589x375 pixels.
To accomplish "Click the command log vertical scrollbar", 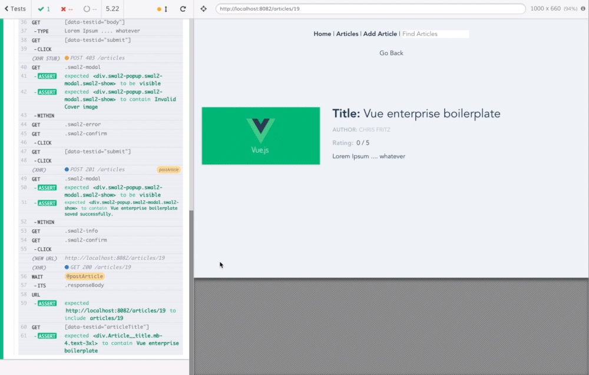I will tap(191, 292).
